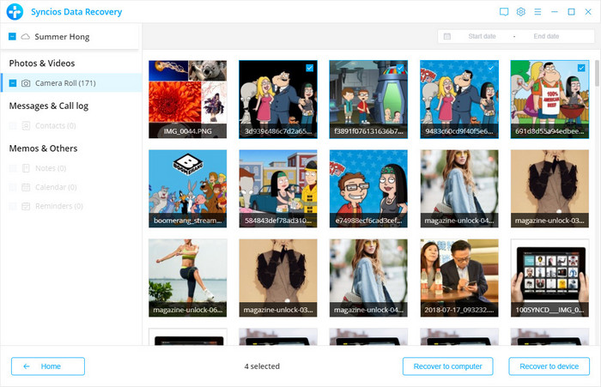The image size is (601, 387).
Task: Click the calendar icon in date filter
Action: 447,36
